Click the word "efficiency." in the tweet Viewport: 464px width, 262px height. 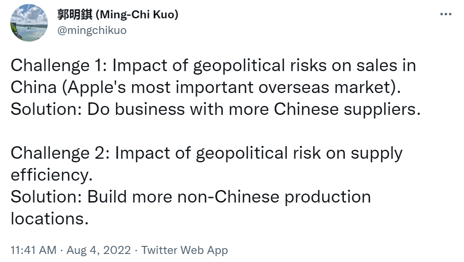[51, 175]
